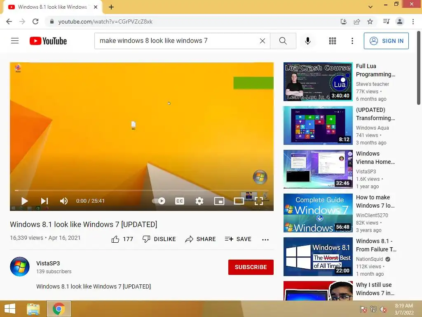Screen dimensions: 422x317
Task: Mute the video volume
Action: click(x=64, y=201)
